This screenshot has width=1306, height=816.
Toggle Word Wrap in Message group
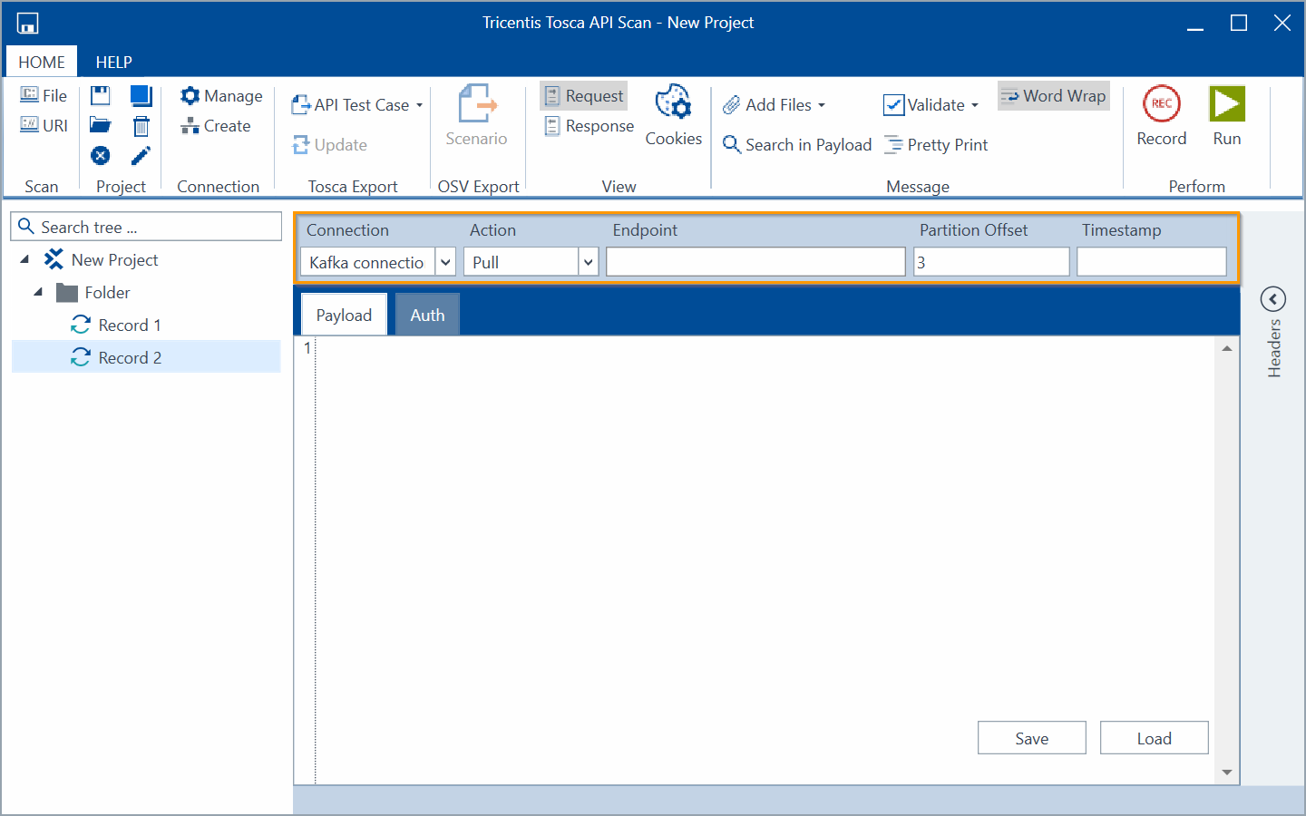[x=1053, y=96]
